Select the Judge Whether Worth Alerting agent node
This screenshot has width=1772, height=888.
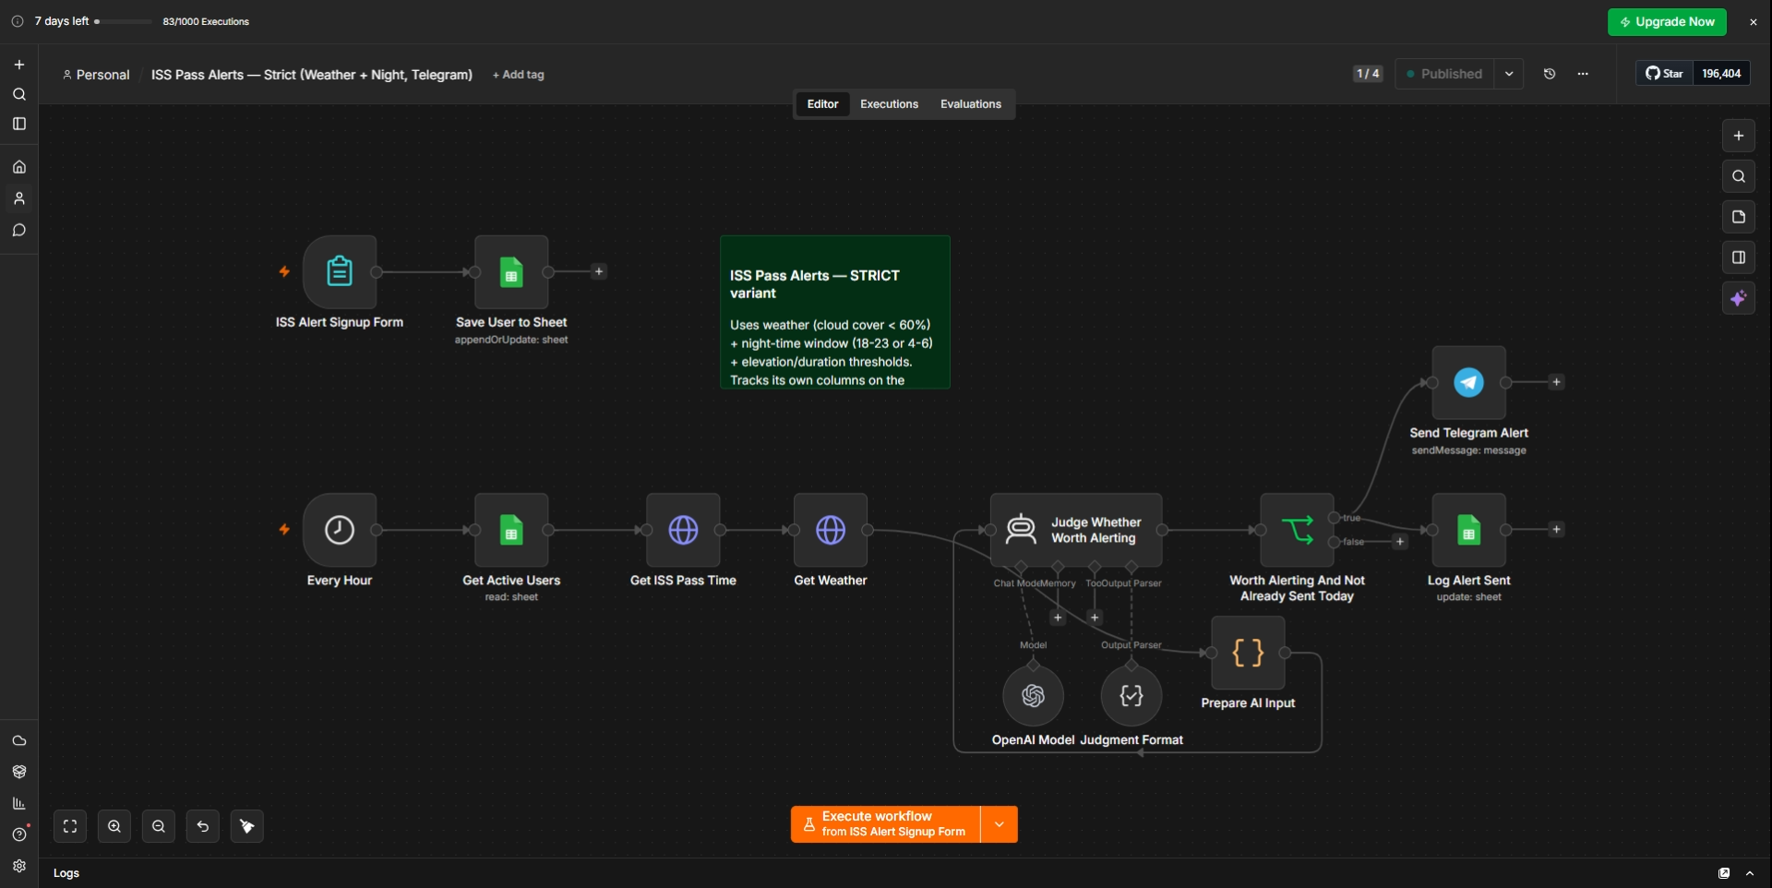[1076, 530]
